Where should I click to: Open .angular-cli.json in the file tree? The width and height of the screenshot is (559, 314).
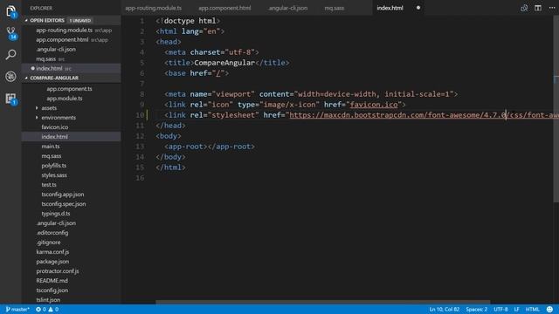(56, 223)
